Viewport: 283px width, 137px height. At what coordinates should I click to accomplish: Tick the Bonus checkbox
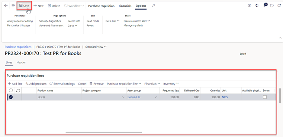click(265, 97)
